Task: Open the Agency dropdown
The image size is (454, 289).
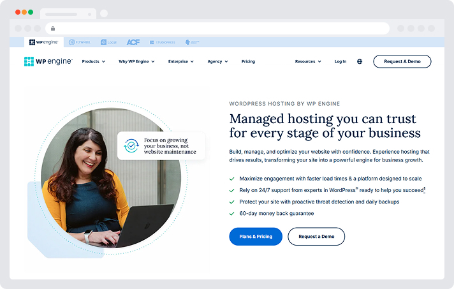Action: 217,61
